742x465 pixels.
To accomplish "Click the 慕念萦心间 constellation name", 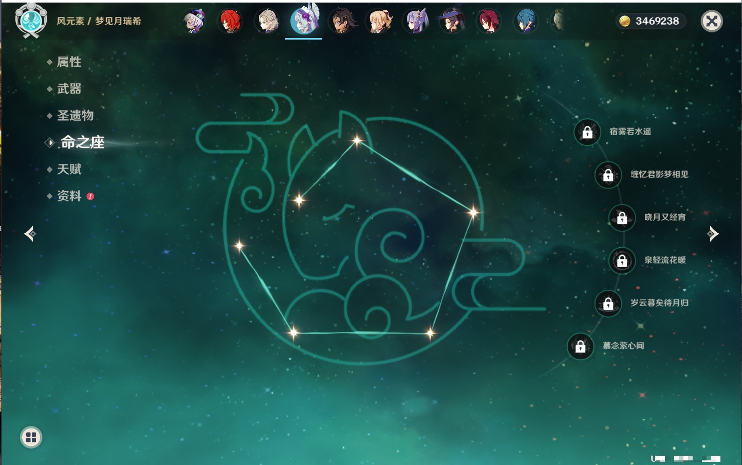I will tap(623, 346).
